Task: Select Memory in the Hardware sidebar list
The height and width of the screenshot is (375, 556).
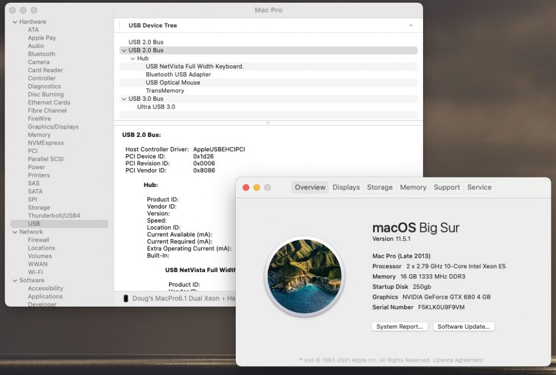Action: tap(39, 135)
